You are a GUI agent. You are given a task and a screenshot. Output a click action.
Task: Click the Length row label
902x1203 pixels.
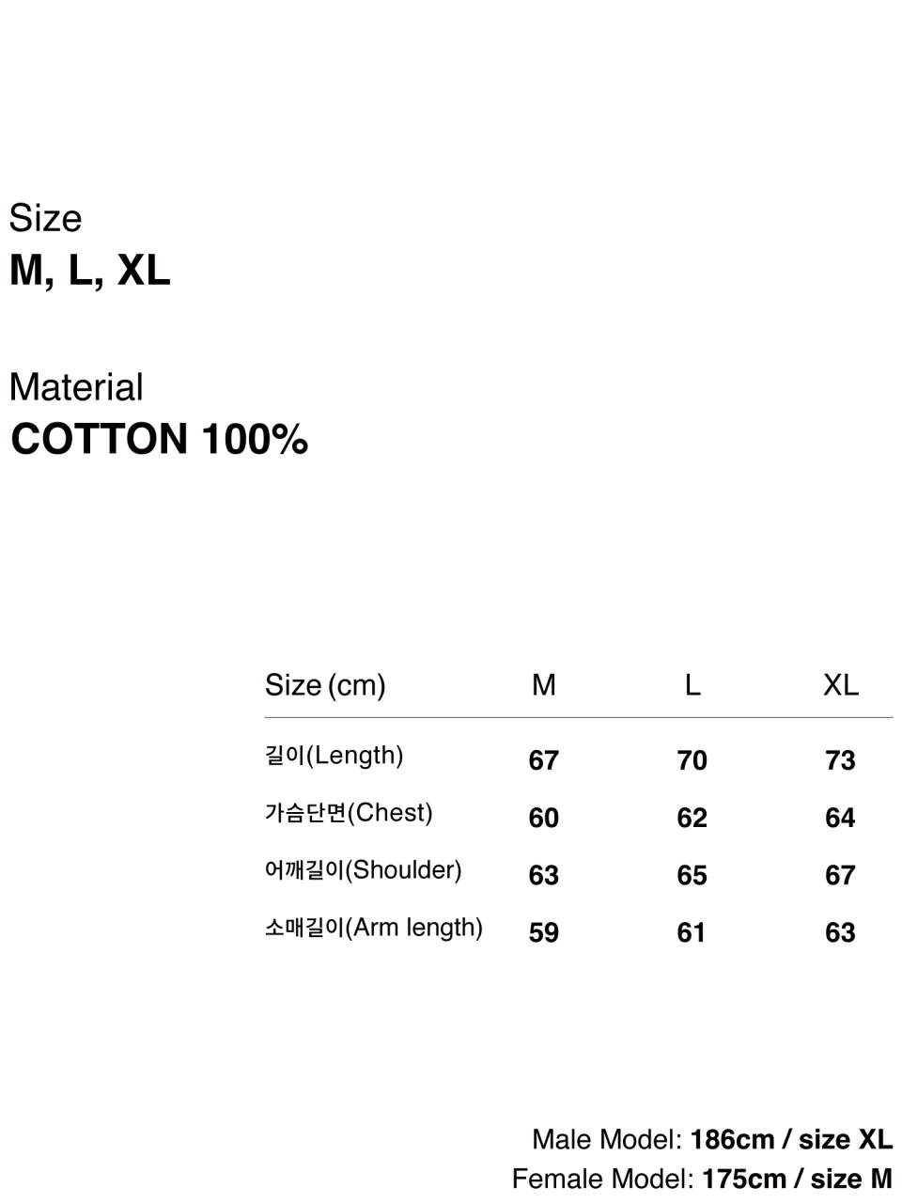[x=334, y=756]
